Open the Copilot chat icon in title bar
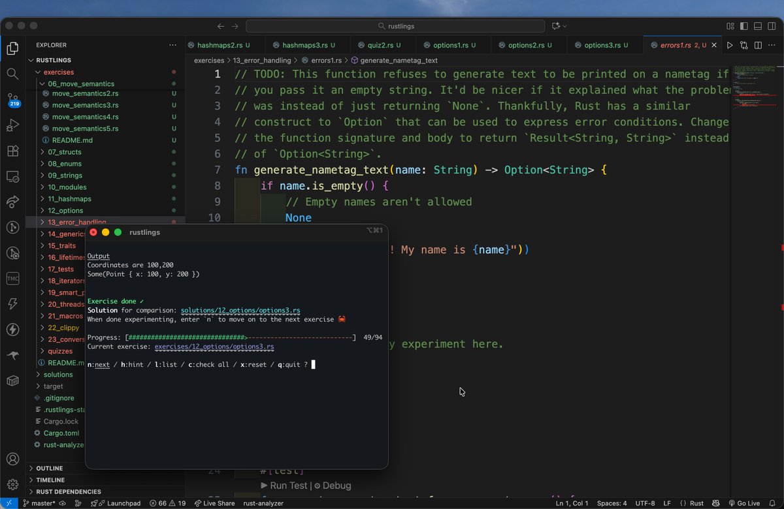The image size is (784, 509). tap(556, 26)
